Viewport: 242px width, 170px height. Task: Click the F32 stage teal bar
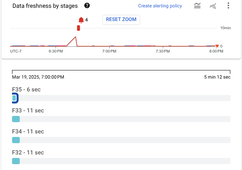point(16,161)
